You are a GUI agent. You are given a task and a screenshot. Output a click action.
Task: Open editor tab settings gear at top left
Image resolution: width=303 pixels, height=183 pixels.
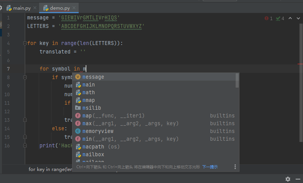pyautogui.click(x=1, y=8)
